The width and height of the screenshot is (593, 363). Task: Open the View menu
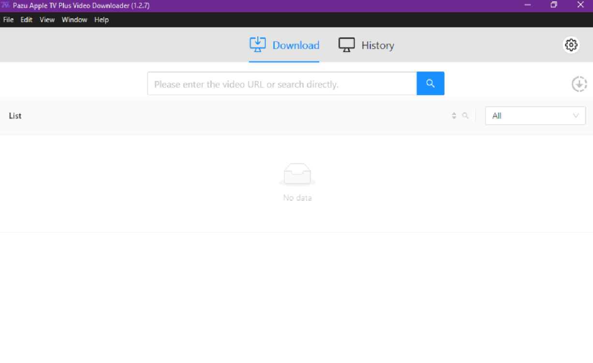(x=47, y=20)
